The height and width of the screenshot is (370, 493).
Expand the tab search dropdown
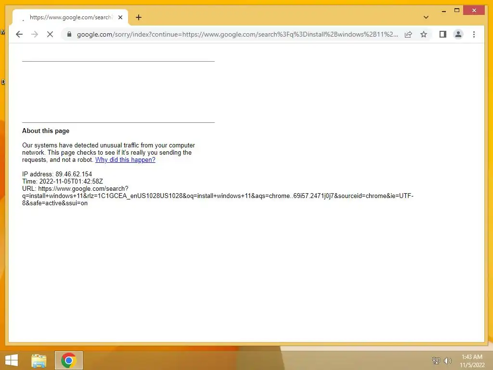(x=426, y=17)
